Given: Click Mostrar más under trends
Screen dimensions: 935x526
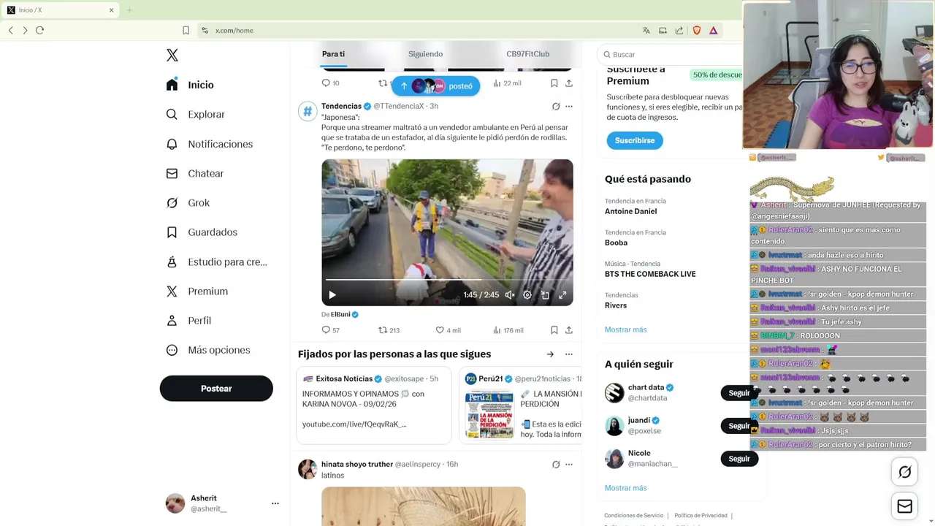Looking at the screenshot, I should point(625,329).
